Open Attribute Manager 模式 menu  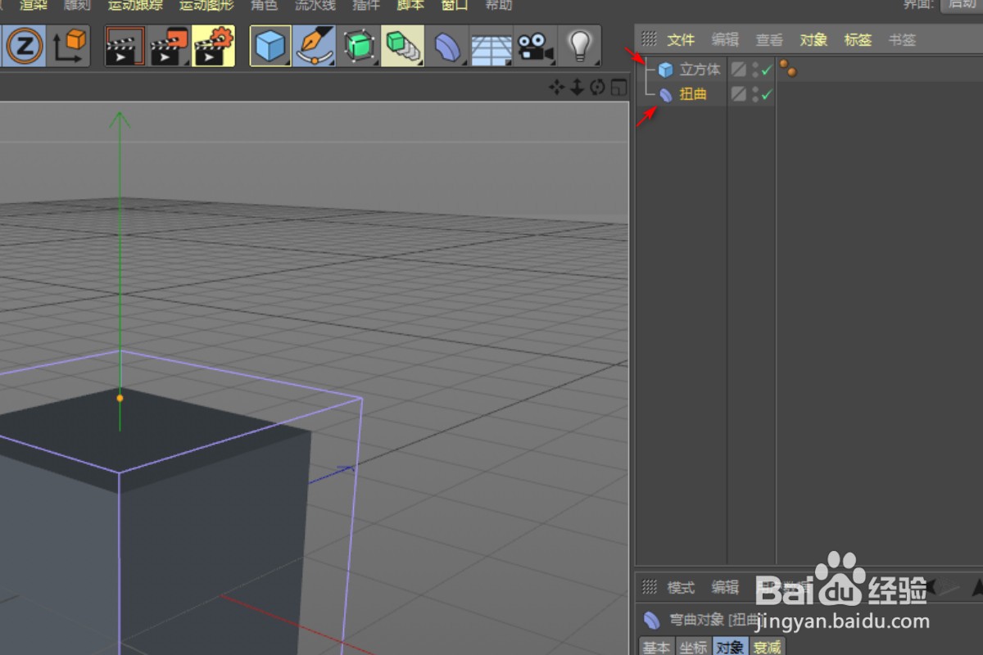click(x=681, y=587)
